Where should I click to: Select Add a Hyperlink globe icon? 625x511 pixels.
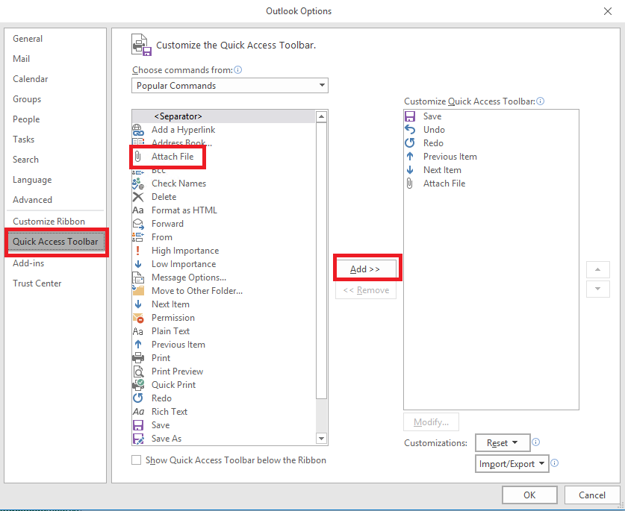coord(138,130)
